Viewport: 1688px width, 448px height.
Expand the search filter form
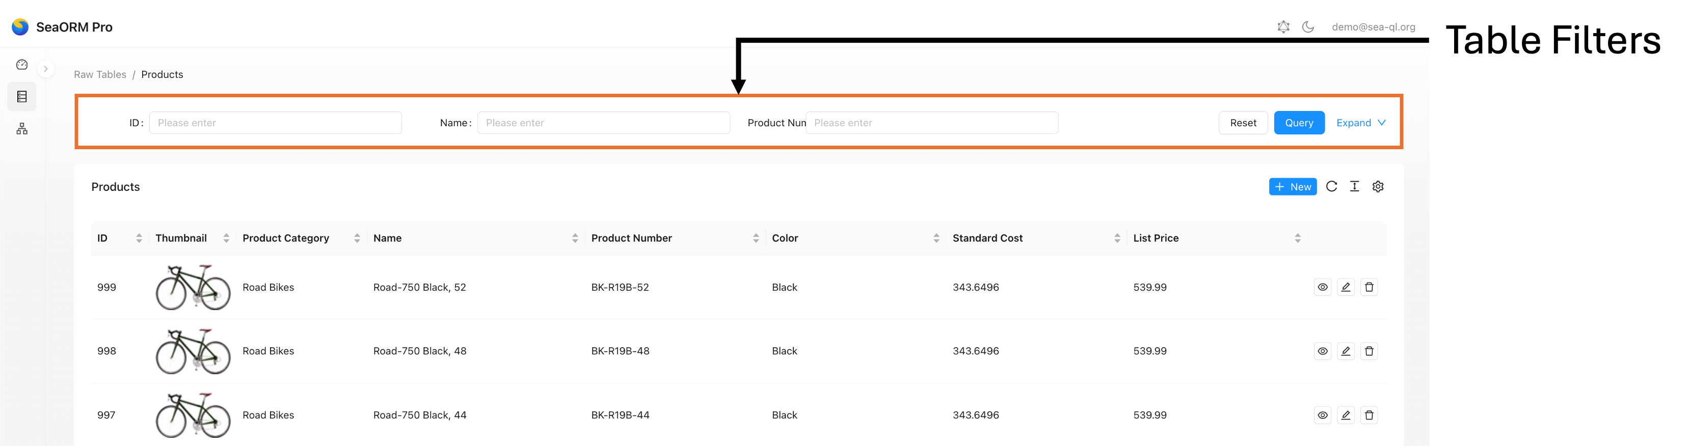1361,123
